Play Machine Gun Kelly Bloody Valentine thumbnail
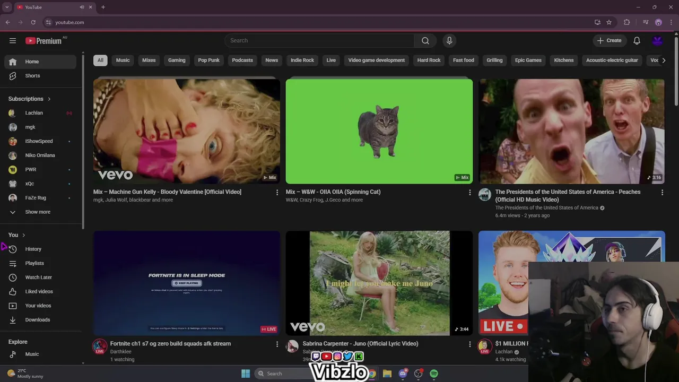Image resolution: width=679 pixels, height=382 pixels. click(187, 131)
